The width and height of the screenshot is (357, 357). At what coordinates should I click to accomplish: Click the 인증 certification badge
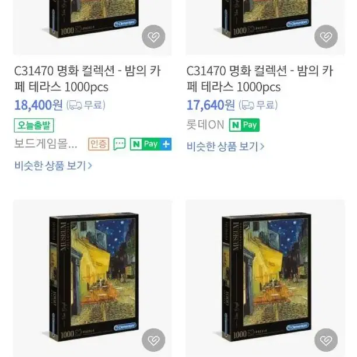[x=99, y=144]
